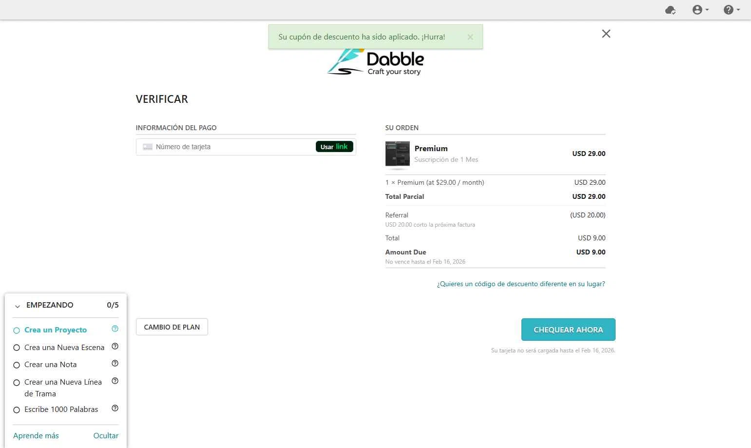Screen dimensions: 751x448
Task: Click the Aprende más link
Action: click(36, 436)
